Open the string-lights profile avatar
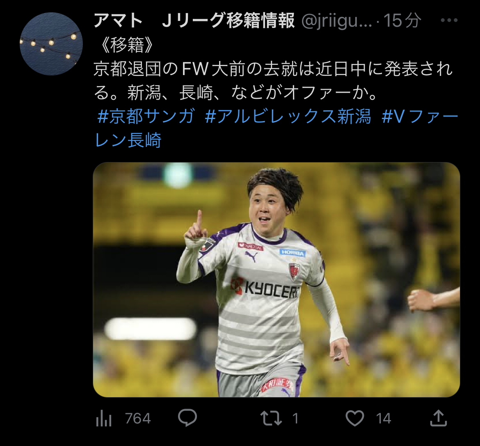This screenshot has width=480, height=446. click(x=51, y=44)
